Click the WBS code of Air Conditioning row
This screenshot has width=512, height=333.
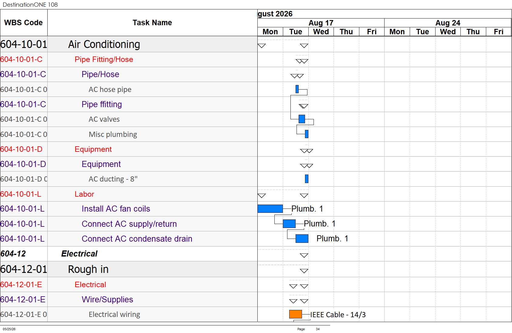pyautogui.click(x=24, y=44)
